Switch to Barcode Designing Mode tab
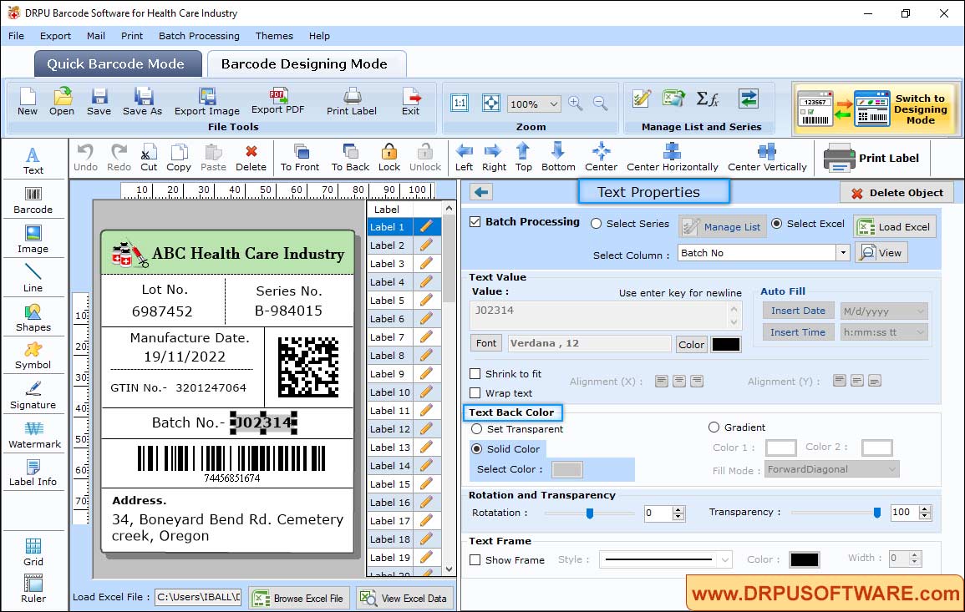 click(306, 64)
